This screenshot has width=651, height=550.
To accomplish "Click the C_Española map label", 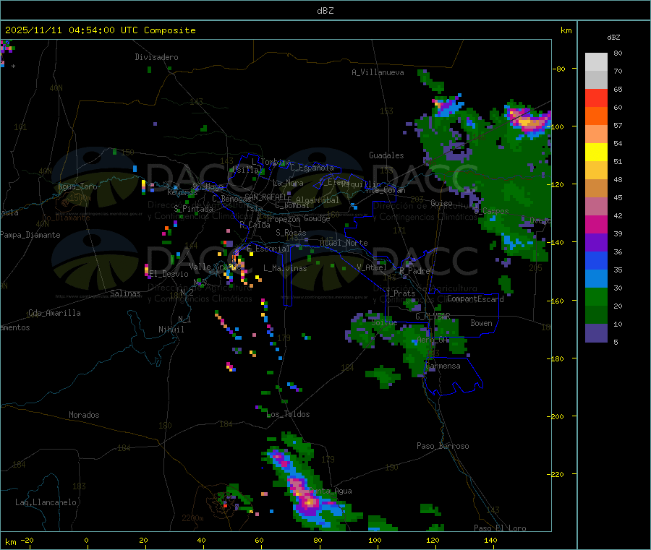I will point(312,168).
